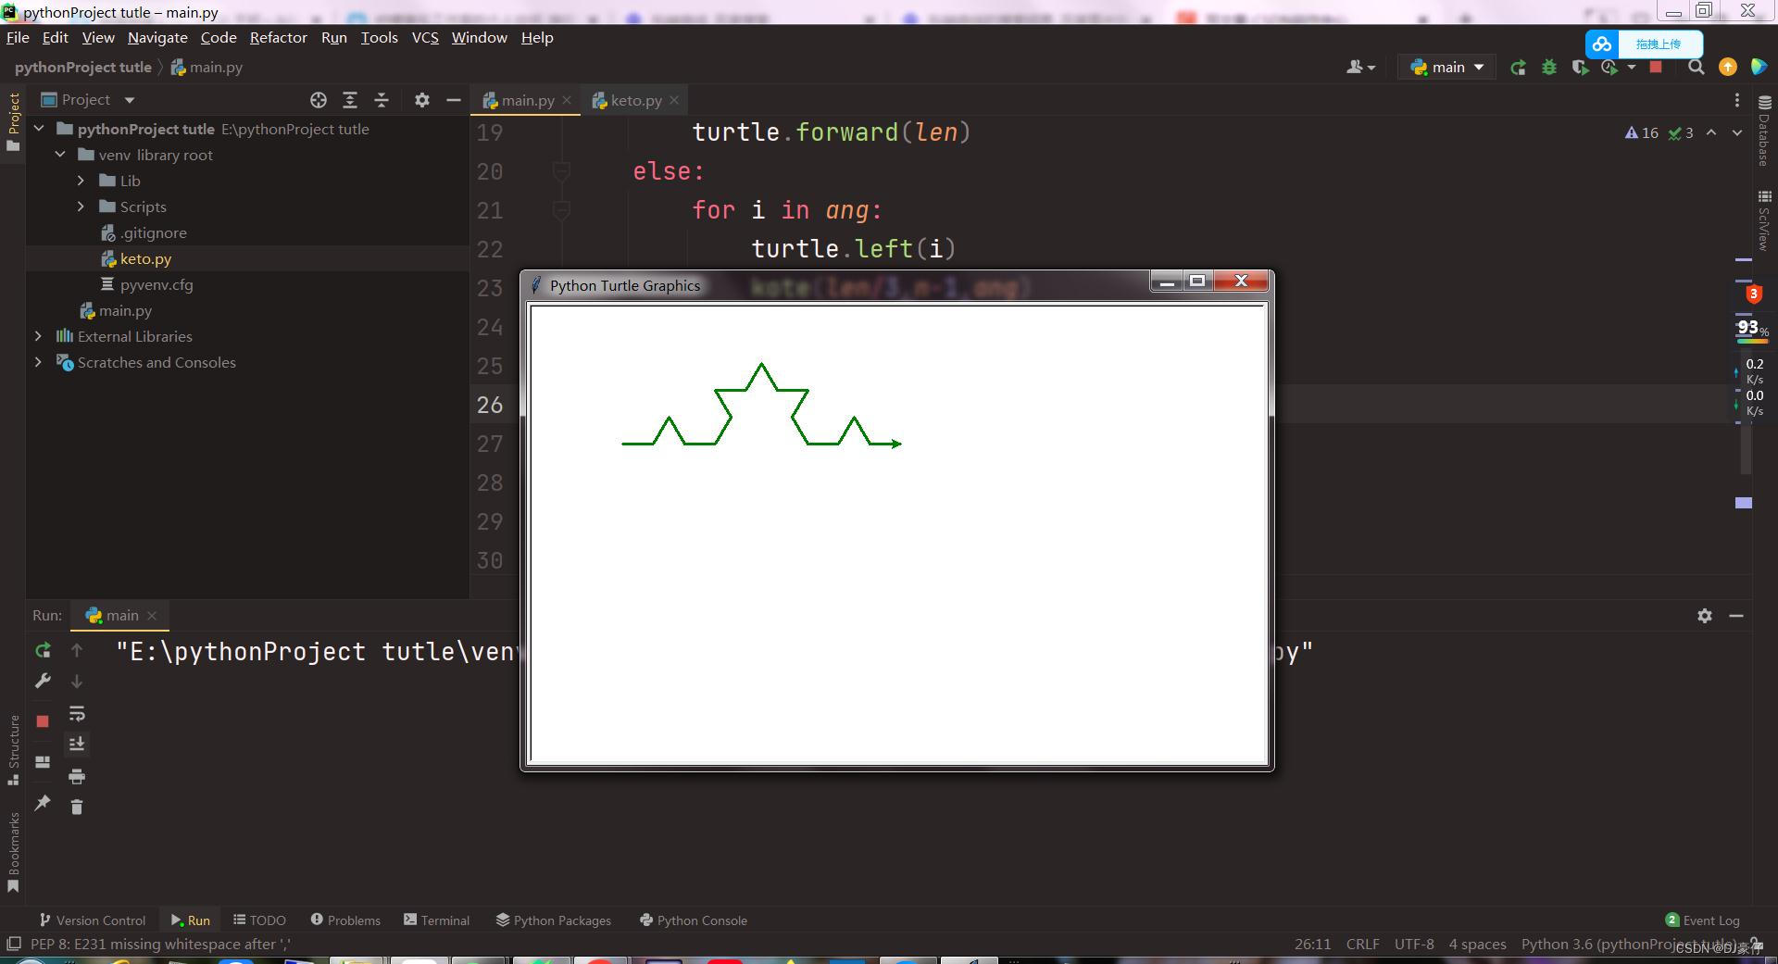The image size is (1778, 964).
Task: Enable scroll to end in console
Action: tap(77, 744)
